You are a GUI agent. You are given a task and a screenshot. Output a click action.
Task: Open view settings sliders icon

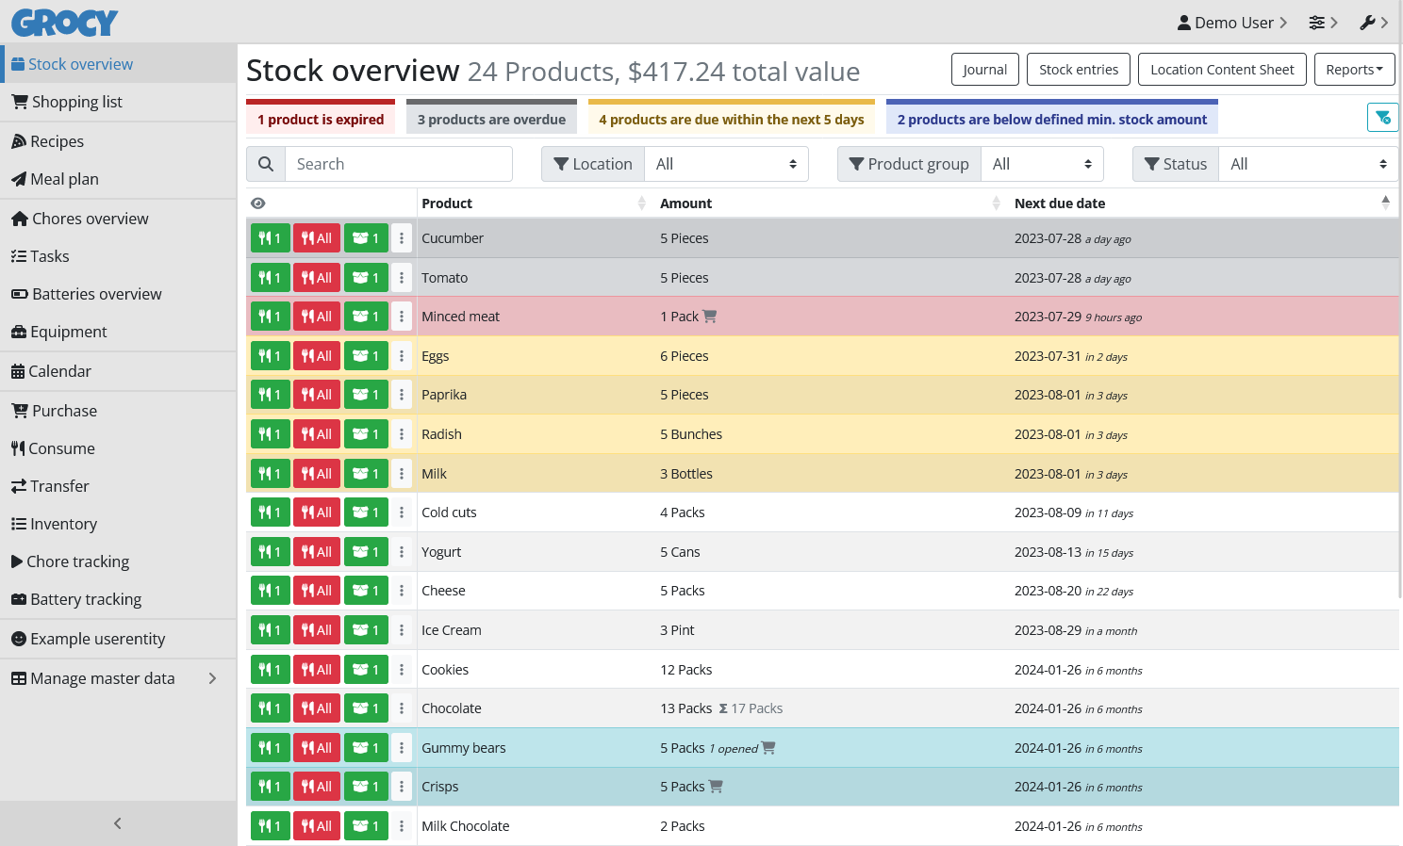1322,23
